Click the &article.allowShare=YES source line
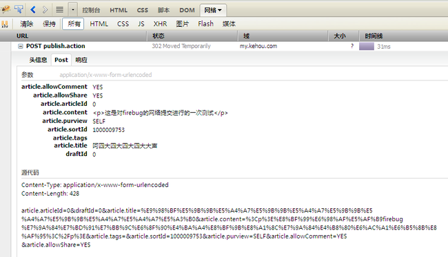Screen dimensions: 448x257 [x=56, y=245]
